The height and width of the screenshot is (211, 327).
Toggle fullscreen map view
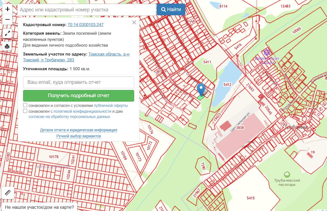pos(8,34)
